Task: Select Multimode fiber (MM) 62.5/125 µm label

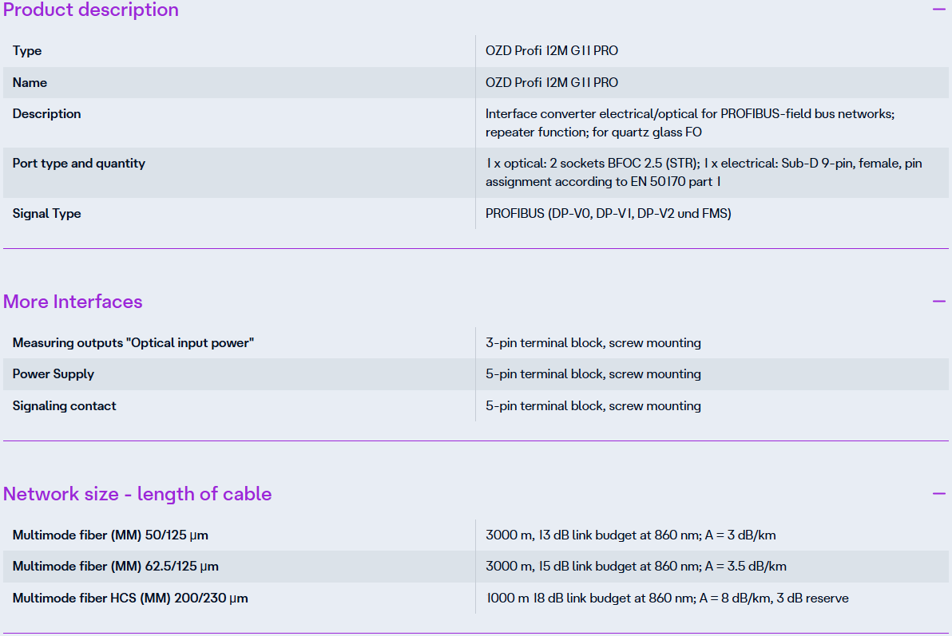Action: [115, 567]
